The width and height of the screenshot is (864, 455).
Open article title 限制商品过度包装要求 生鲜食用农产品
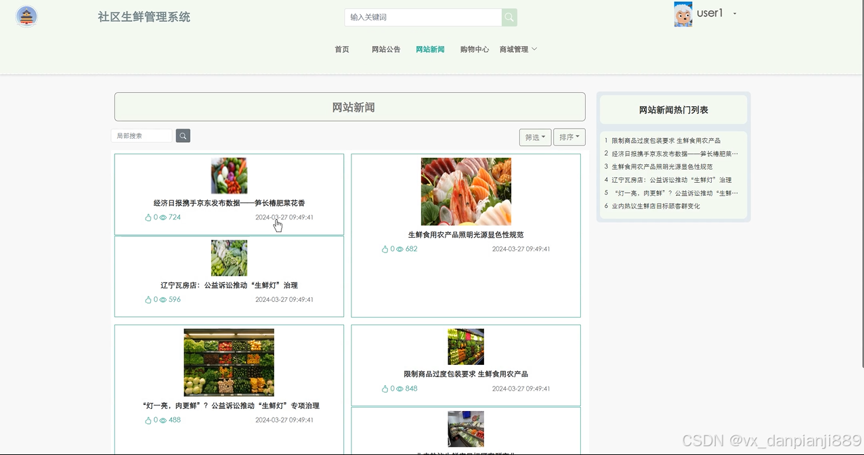(x=466, y=374)
